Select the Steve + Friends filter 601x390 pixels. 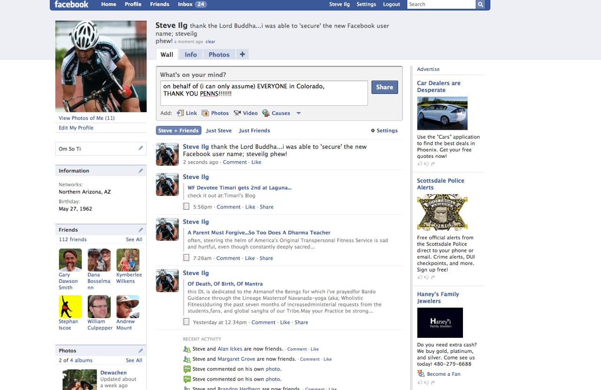pos(178,131)
